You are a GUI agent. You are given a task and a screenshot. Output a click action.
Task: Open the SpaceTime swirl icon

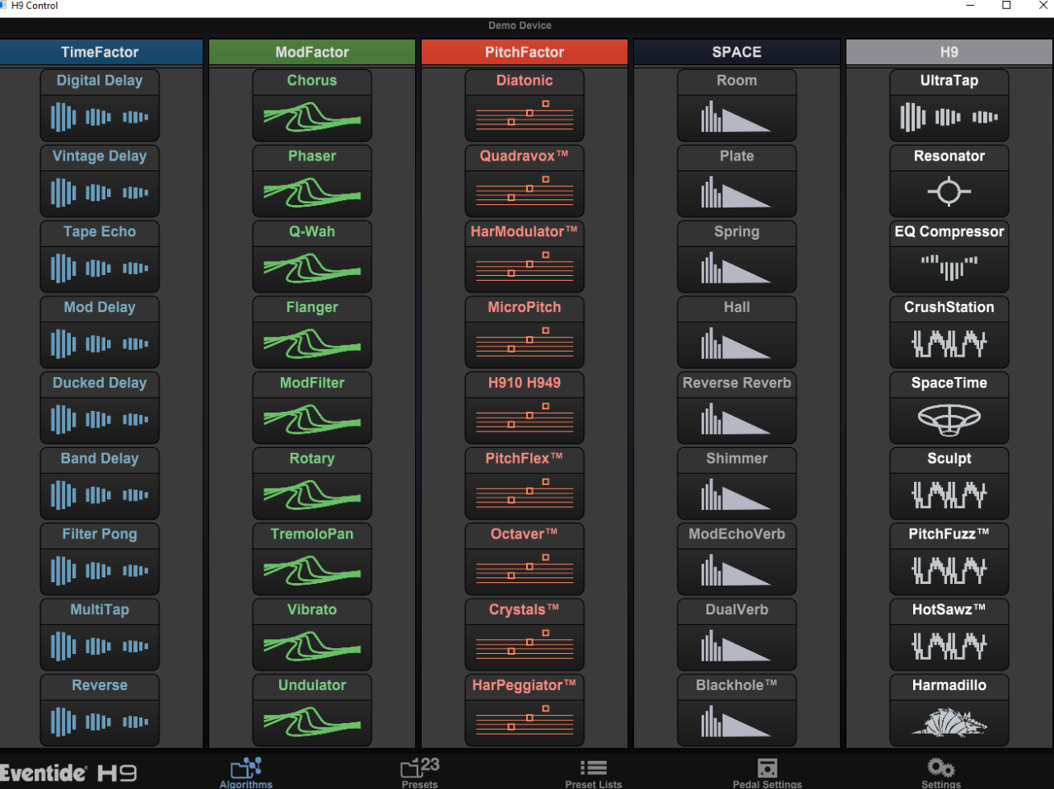[x=949, y=420]
